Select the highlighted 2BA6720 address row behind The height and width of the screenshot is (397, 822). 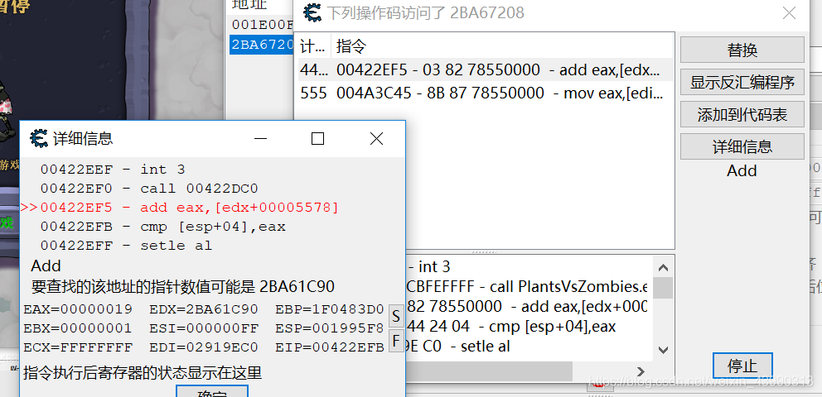pos(262,45)
